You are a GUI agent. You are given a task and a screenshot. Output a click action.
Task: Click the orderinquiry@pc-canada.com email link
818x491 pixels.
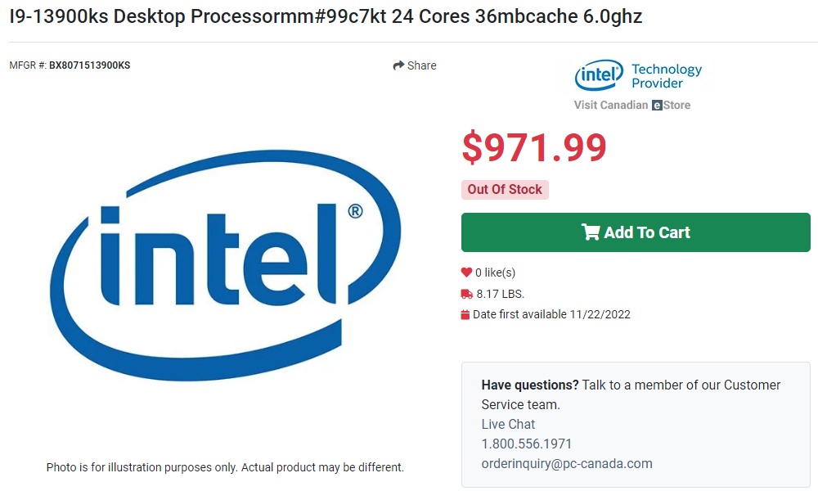tap(566, 463)
